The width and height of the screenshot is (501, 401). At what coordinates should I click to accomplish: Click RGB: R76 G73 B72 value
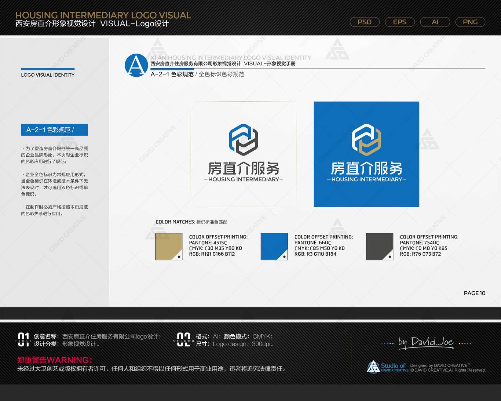(x=420, y=254)
